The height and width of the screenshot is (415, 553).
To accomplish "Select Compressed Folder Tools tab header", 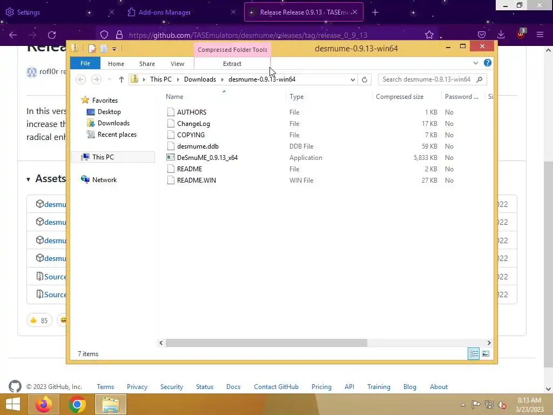I will pyautogui.click(x=232, y=50).
